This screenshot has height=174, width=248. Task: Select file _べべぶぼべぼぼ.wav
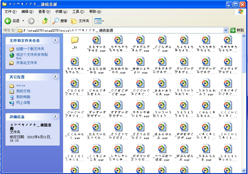click(x=162, y=153)
